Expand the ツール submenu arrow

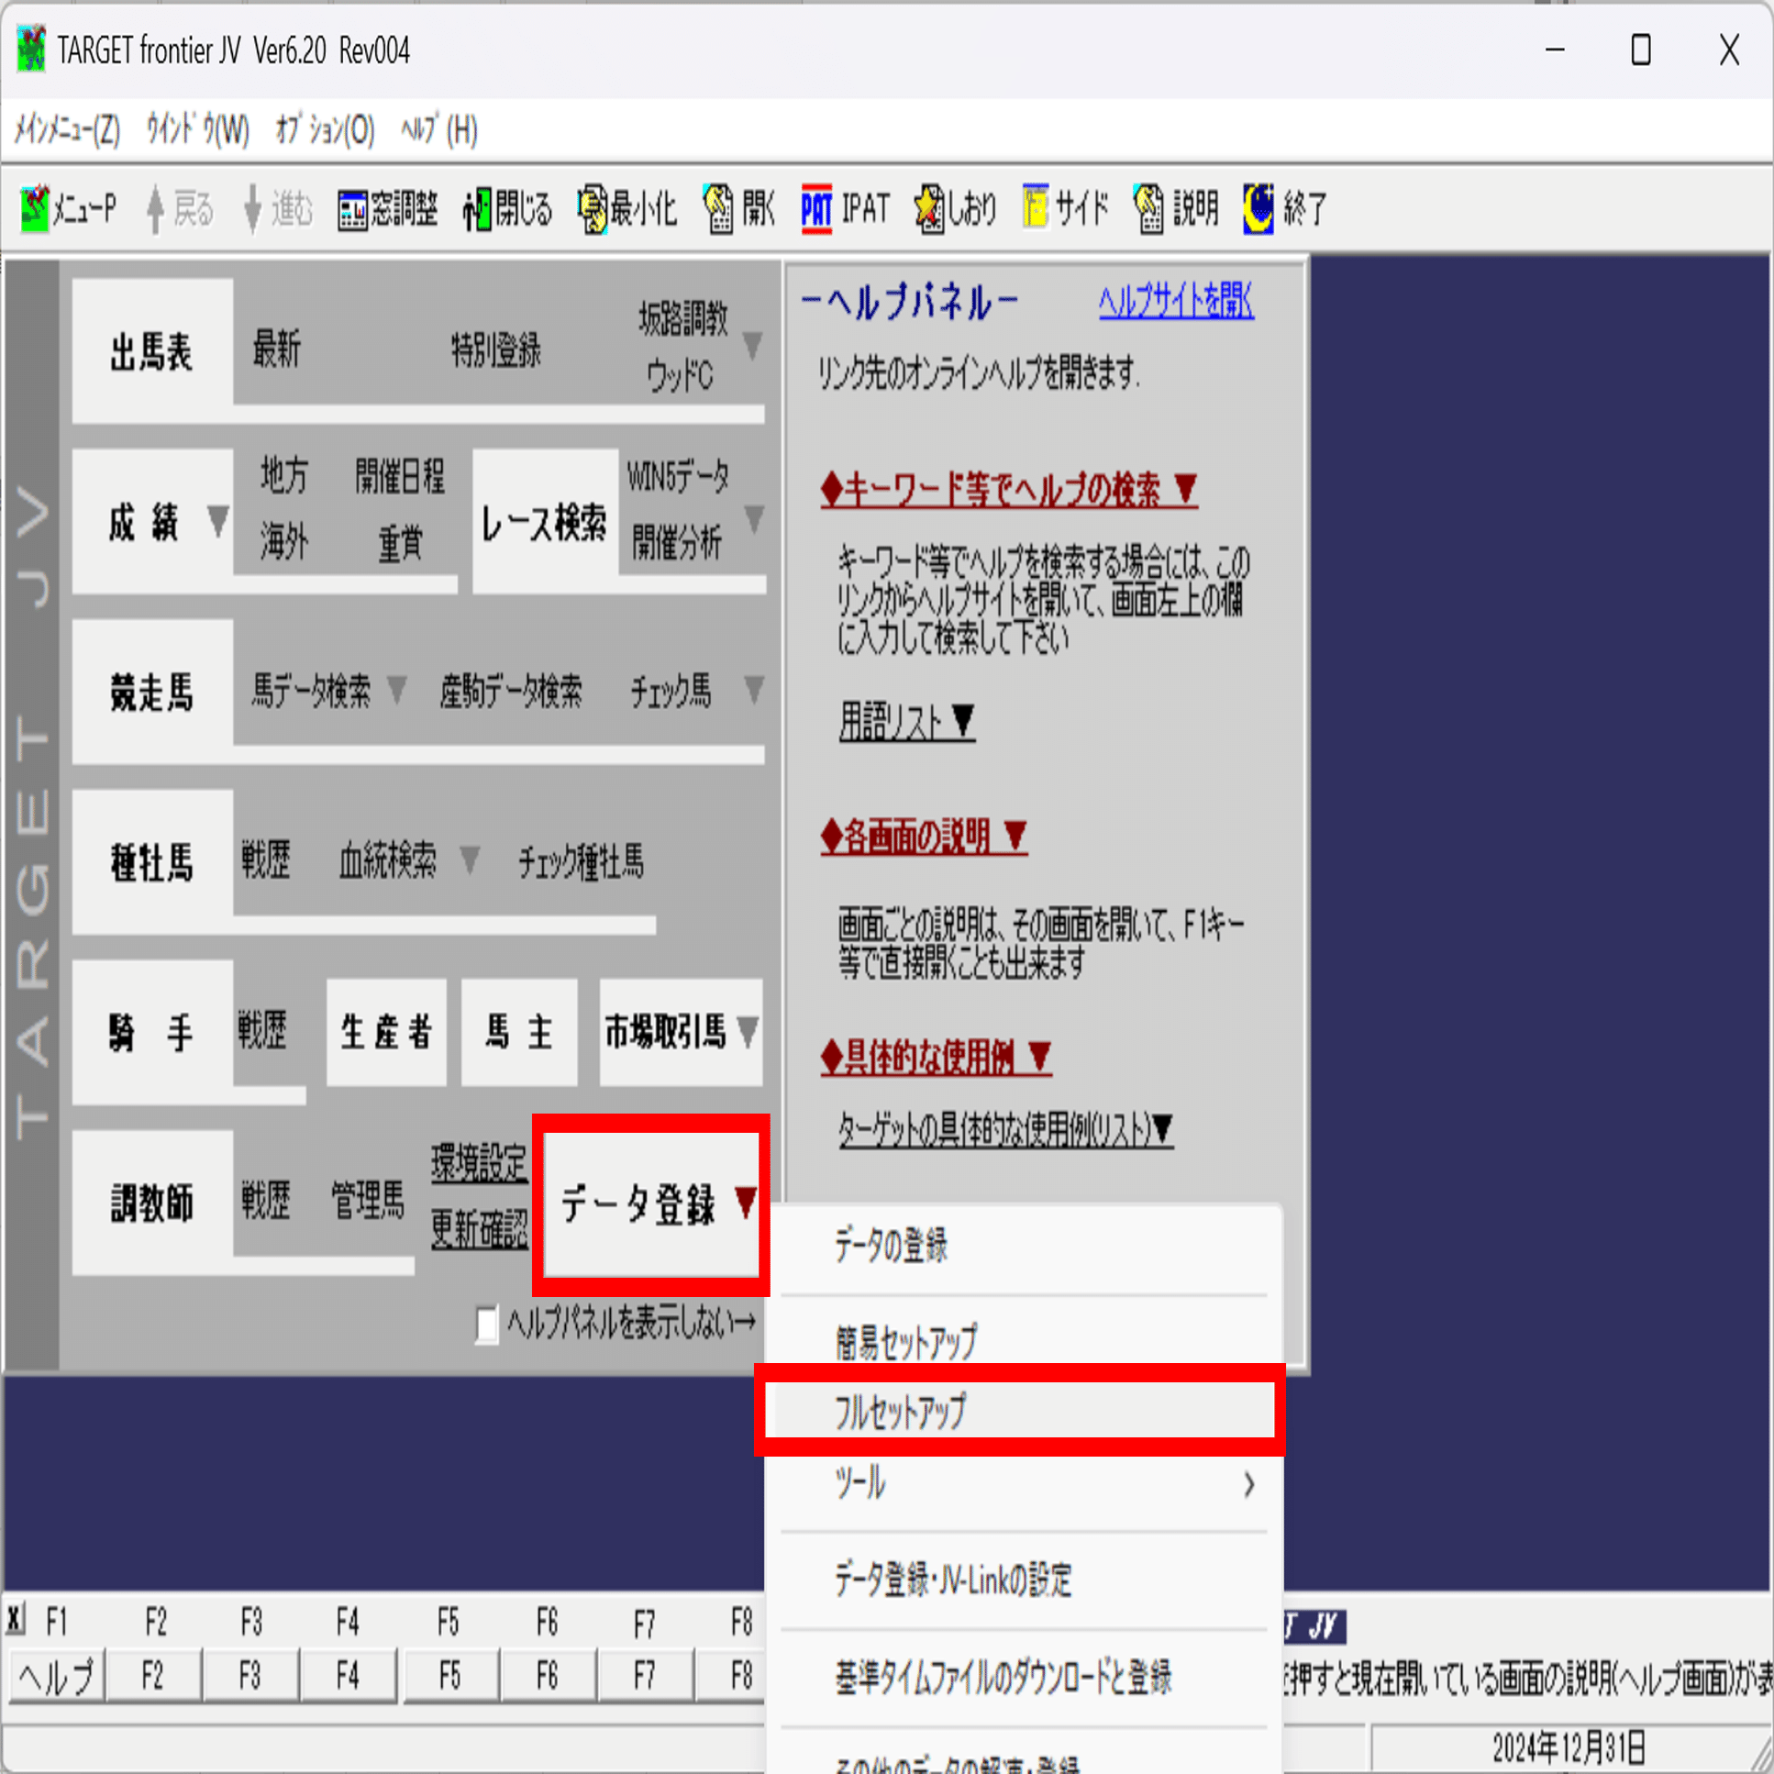[x=1248, y=1485]
